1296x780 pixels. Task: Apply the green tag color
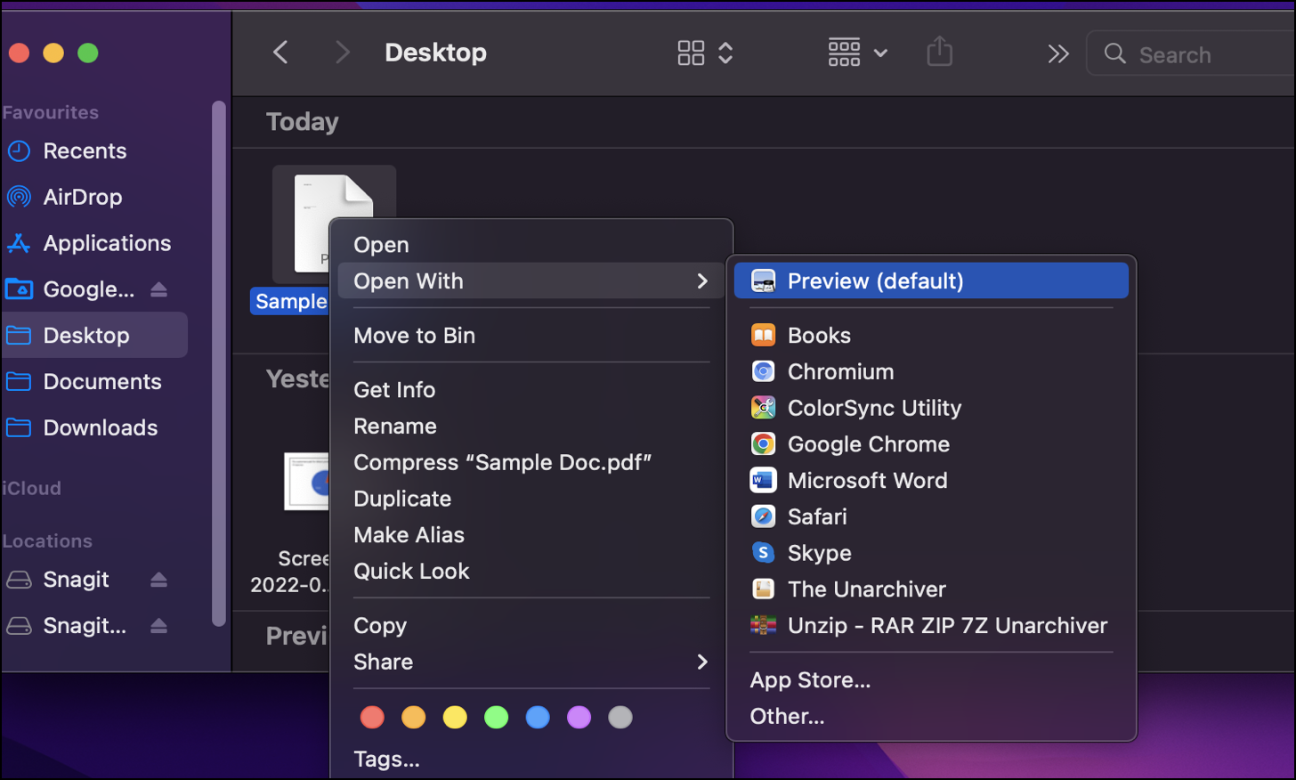pyautogui.click(x=496, y=717)
